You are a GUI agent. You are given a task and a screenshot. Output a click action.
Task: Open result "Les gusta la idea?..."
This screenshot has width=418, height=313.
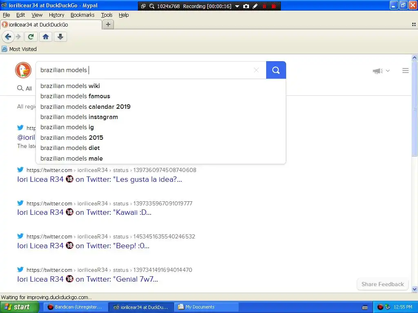tap(100, 179)
